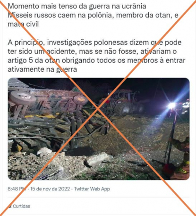This screenshot has width=196, height=216.
Task: Click the 'A principio, investigações polonesas' line
Action: (x=94, y=43)
